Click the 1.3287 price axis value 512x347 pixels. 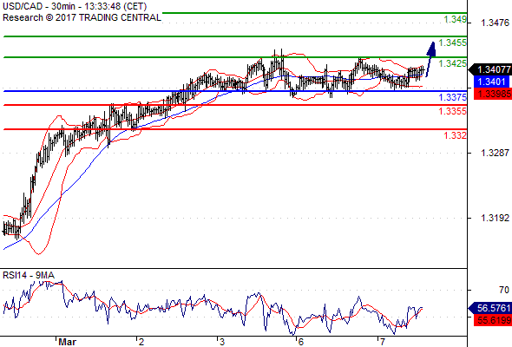pos(495,153)
